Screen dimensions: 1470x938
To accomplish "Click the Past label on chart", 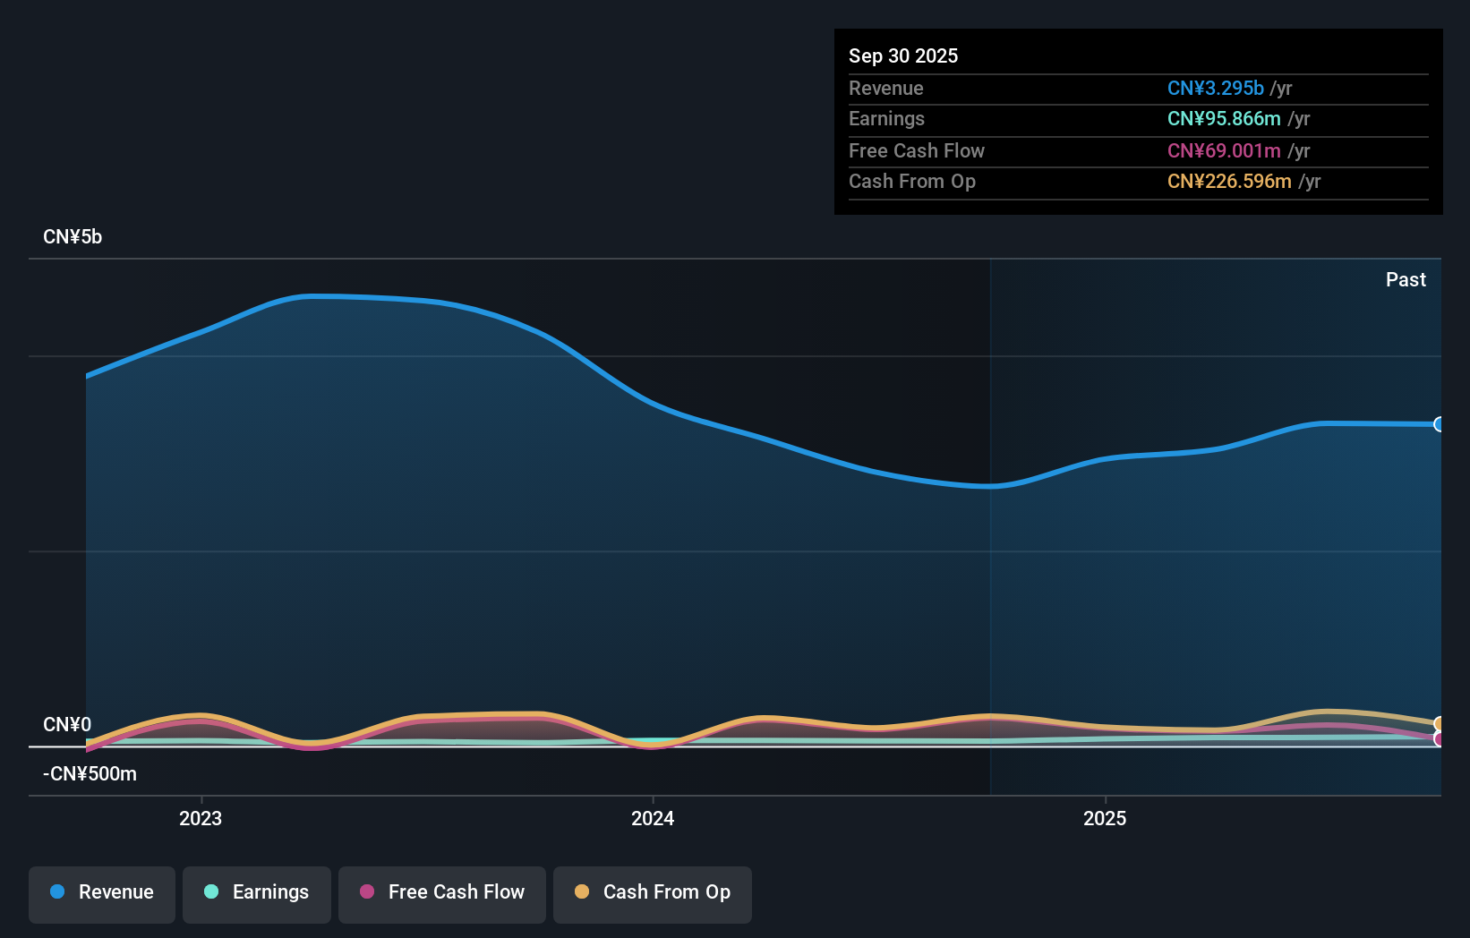I will coord(1406,279).
